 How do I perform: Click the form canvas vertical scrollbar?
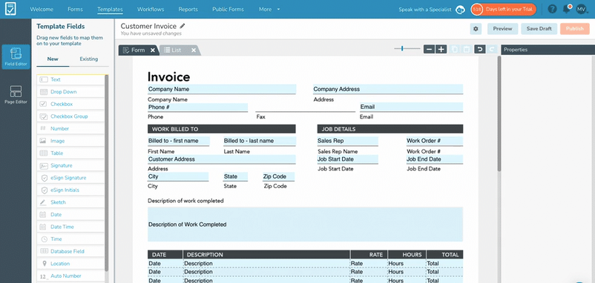[499, 113]
